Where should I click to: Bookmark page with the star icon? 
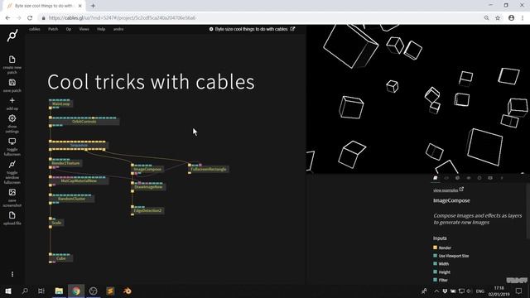[x=498, y=18]
